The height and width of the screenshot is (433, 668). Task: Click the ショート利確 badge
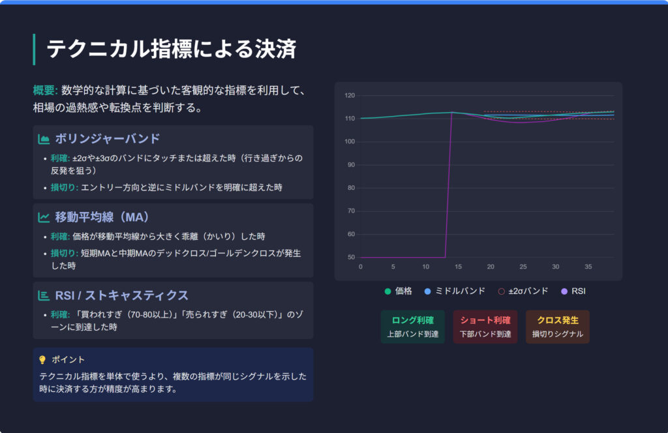pos(485,327)
